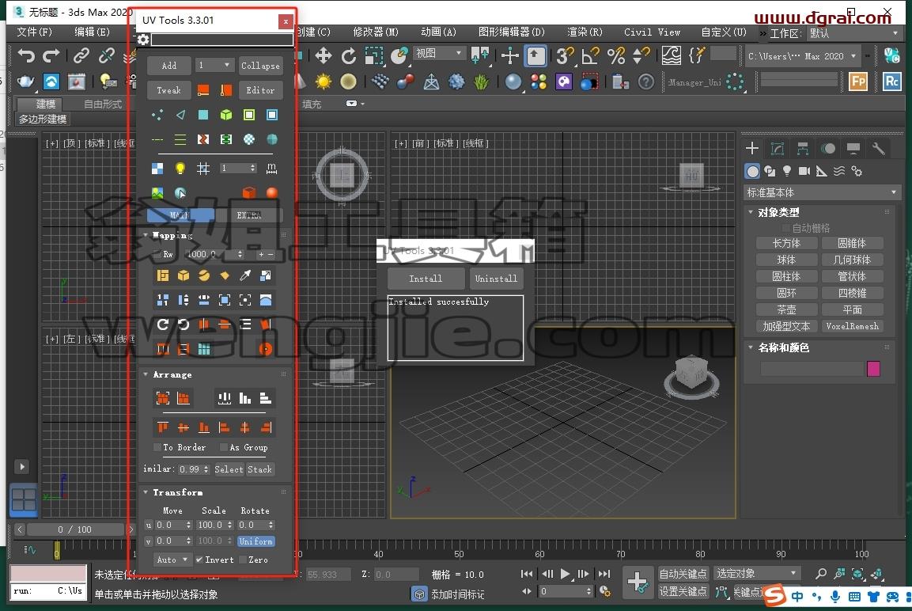Switch to EXTRA tab in UV Tools
912x611 pixels.
[249, 215]
